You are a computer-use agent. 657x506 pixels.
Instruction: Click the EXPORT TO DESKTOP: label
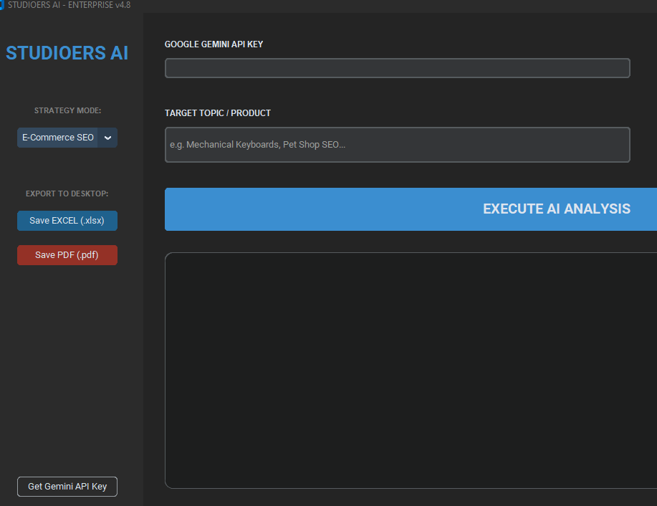click(x=67, y=194)
